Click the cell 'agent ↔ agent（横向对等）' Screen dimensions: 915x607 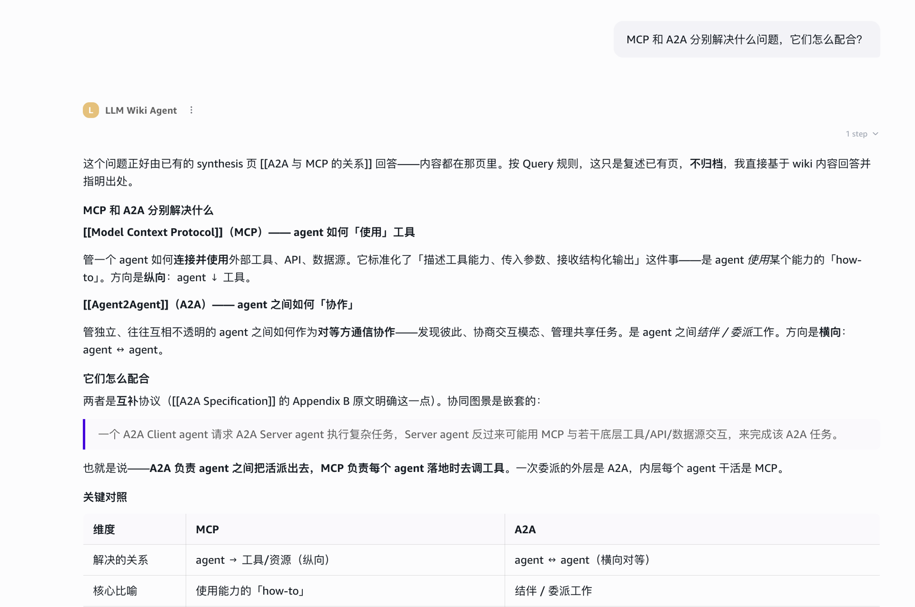click(x=692, y=560)
